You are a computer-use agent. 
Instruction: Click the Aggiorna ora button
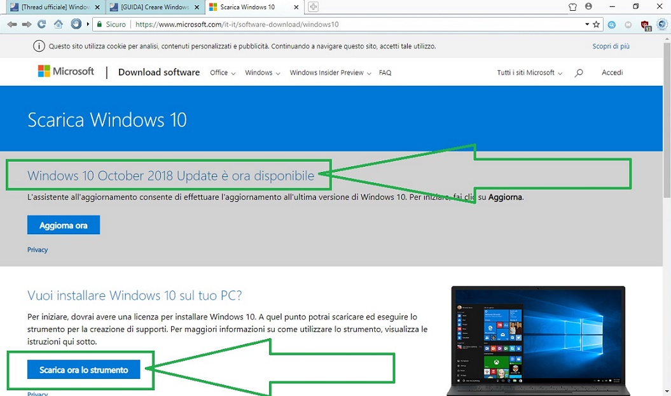coord(64,225)
